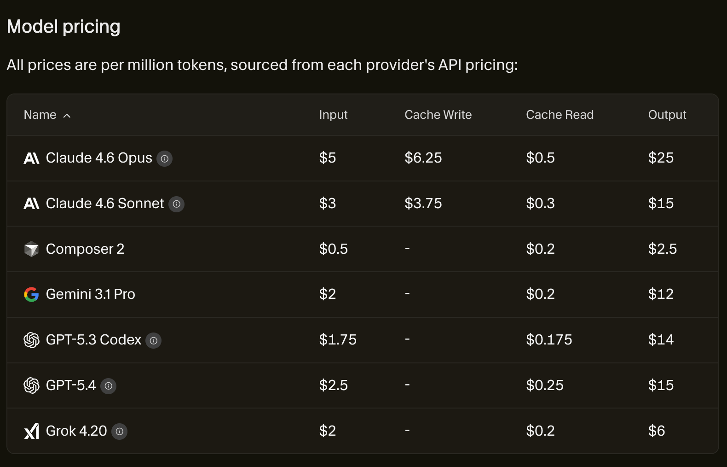This screenshot has height=467, width=727.
Task: Select the Gemini 3.1 Pro model name
Action: point(91,294)
